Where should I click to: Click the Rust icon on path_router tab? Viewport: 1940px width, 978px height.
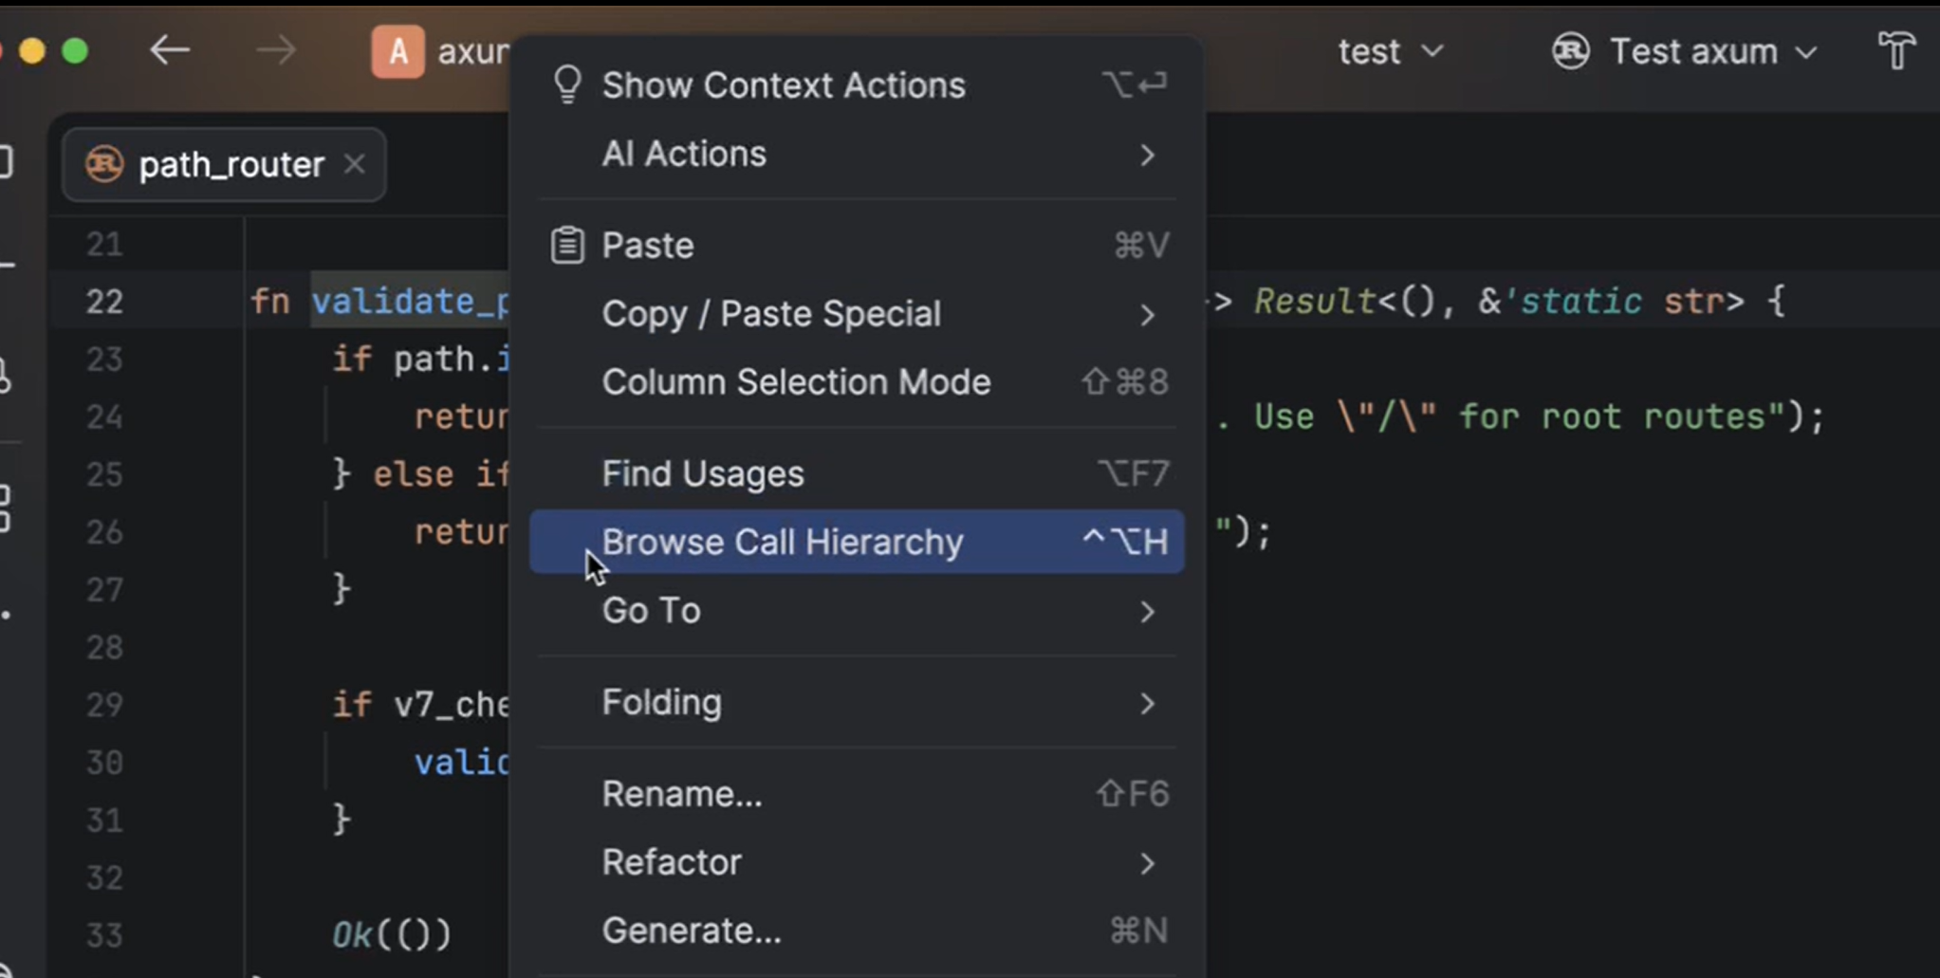pyautogui.click(x=104, y=165)
